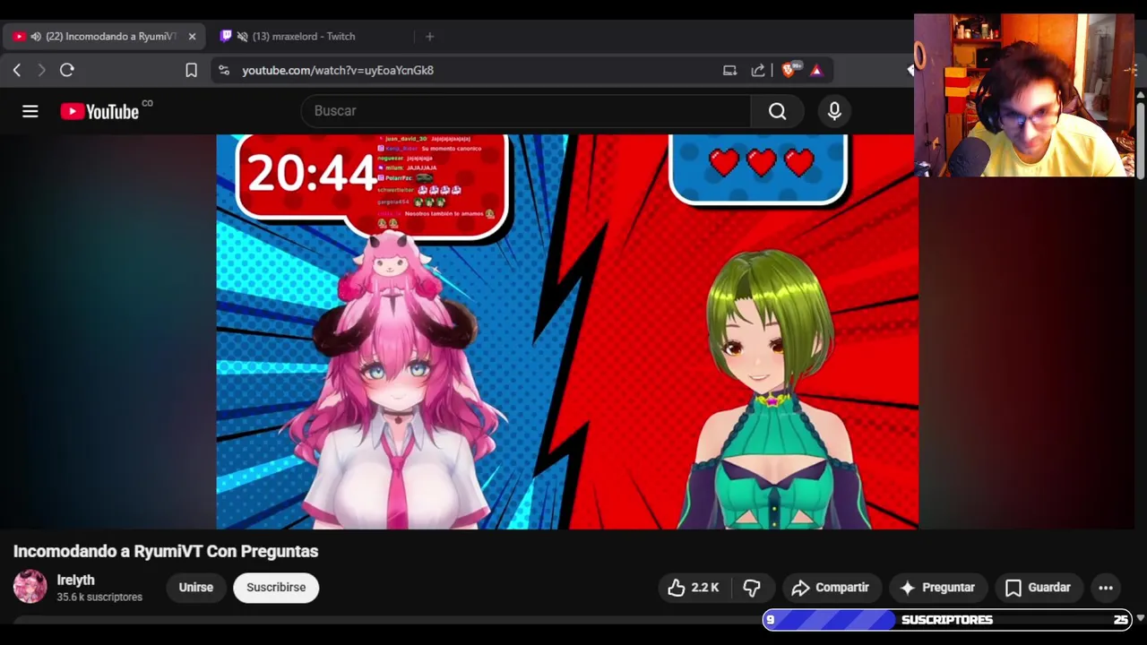Open the three-dot more actions menu
Viewport: 1147px width, 645px height.
pos(1106,588)
